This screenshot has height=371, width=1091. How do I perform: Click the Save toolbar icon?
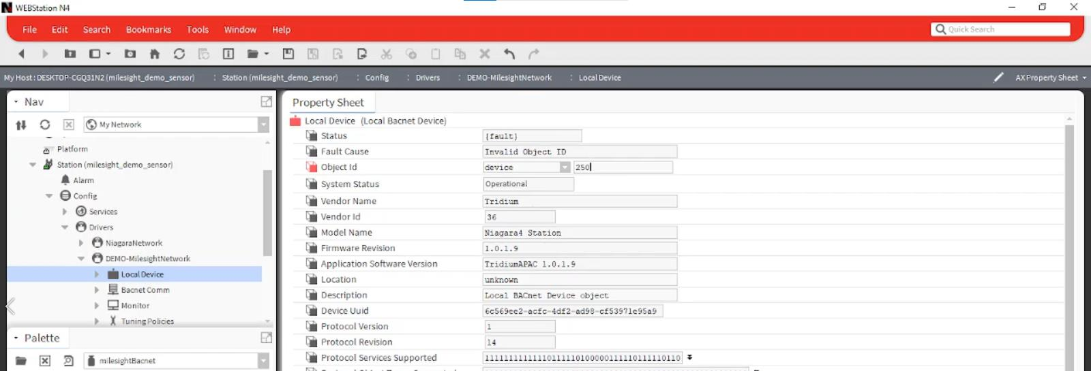coord(288,54)
